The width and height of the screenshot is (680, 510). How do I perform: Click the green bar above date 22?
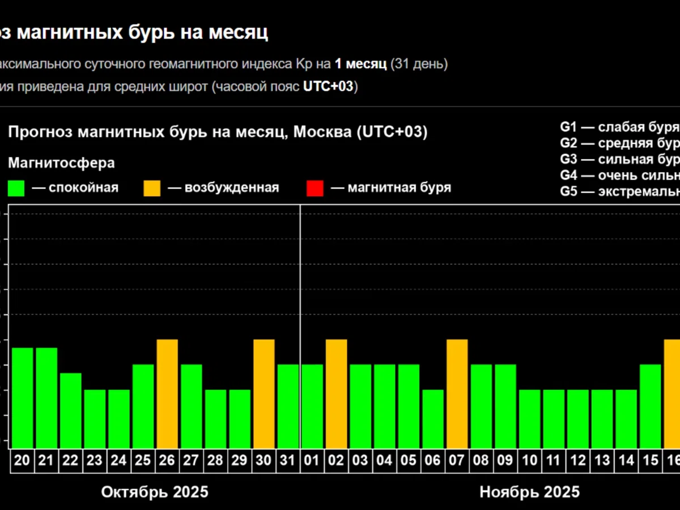click(x=71, y=410)
